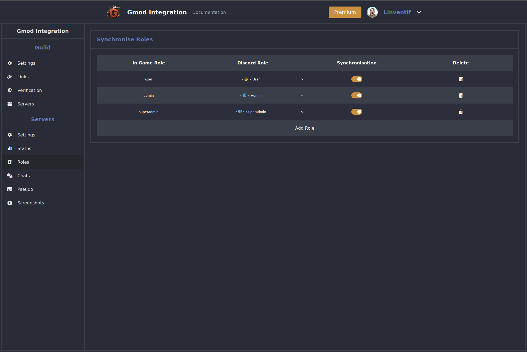Delete the user role row
The image size is (527, 352).
point(461,79)
